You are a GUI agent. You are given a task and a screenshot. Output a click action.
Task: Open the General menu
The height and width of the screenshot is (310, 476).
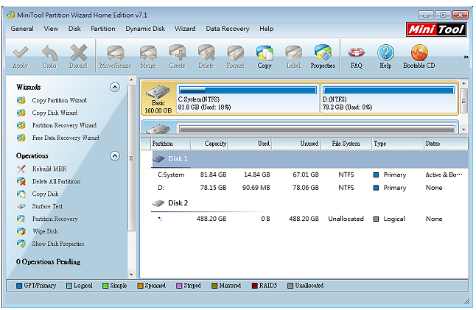[22, 29]
